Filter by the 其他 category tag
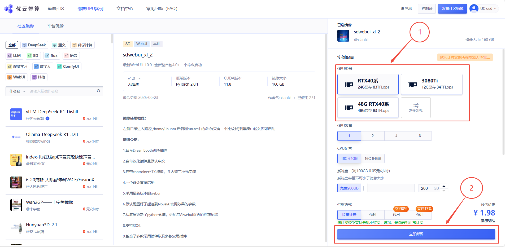The image size is (505, 247). click(x=39, y=77)
